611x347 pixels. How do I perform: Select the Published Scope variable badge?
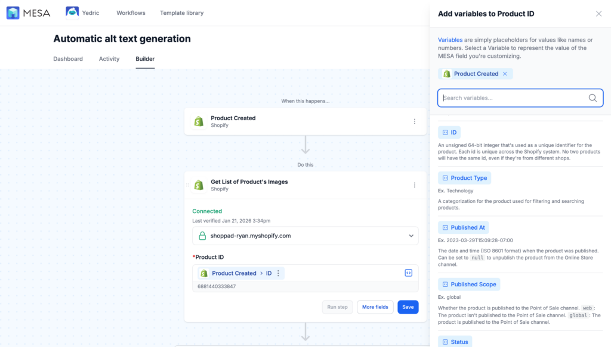tap(469, 284)
